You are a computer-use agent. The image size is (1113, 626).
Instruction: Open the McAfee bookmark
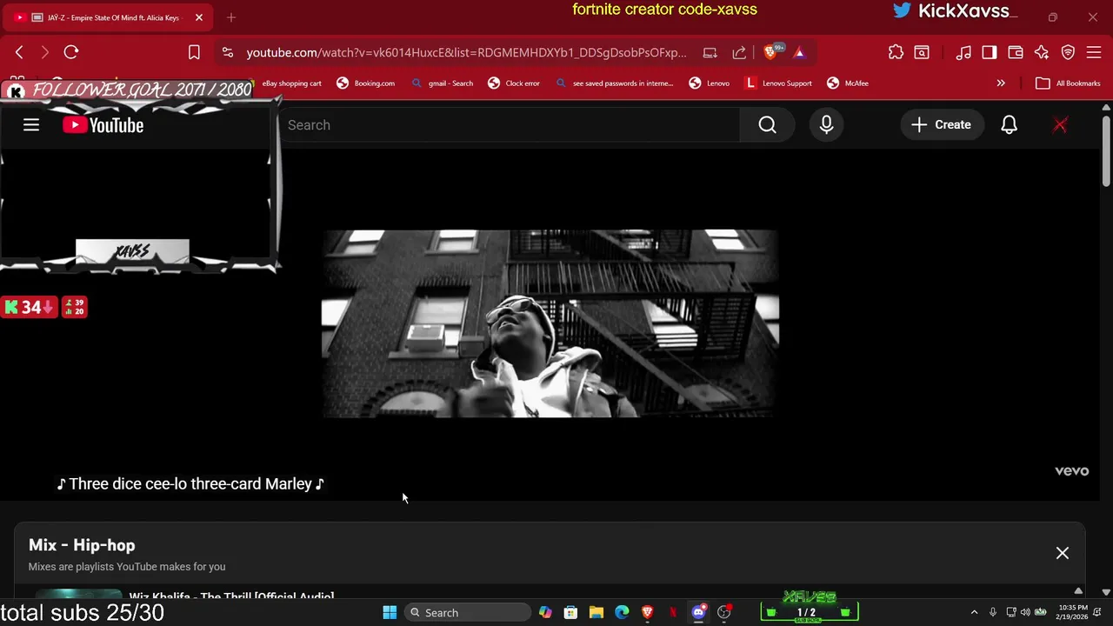[848, 83]
